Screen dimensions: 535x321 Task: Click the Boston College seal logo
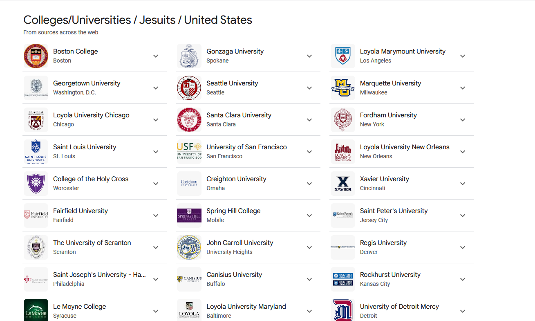[x=36, y=56]
